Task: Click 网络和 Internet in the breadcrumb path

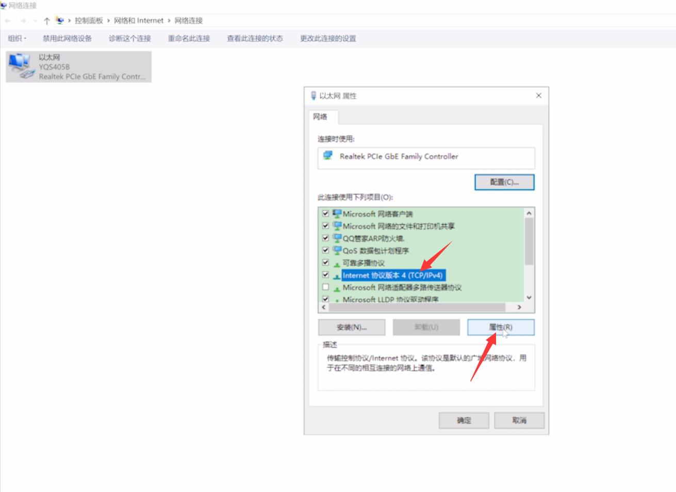Action: (139, 21)
